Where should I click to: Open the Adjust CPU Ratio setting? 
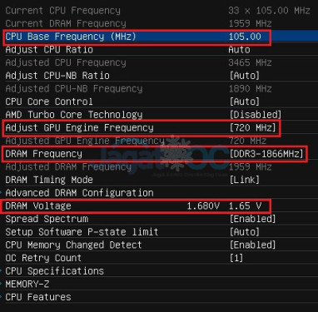click(159, 50)
